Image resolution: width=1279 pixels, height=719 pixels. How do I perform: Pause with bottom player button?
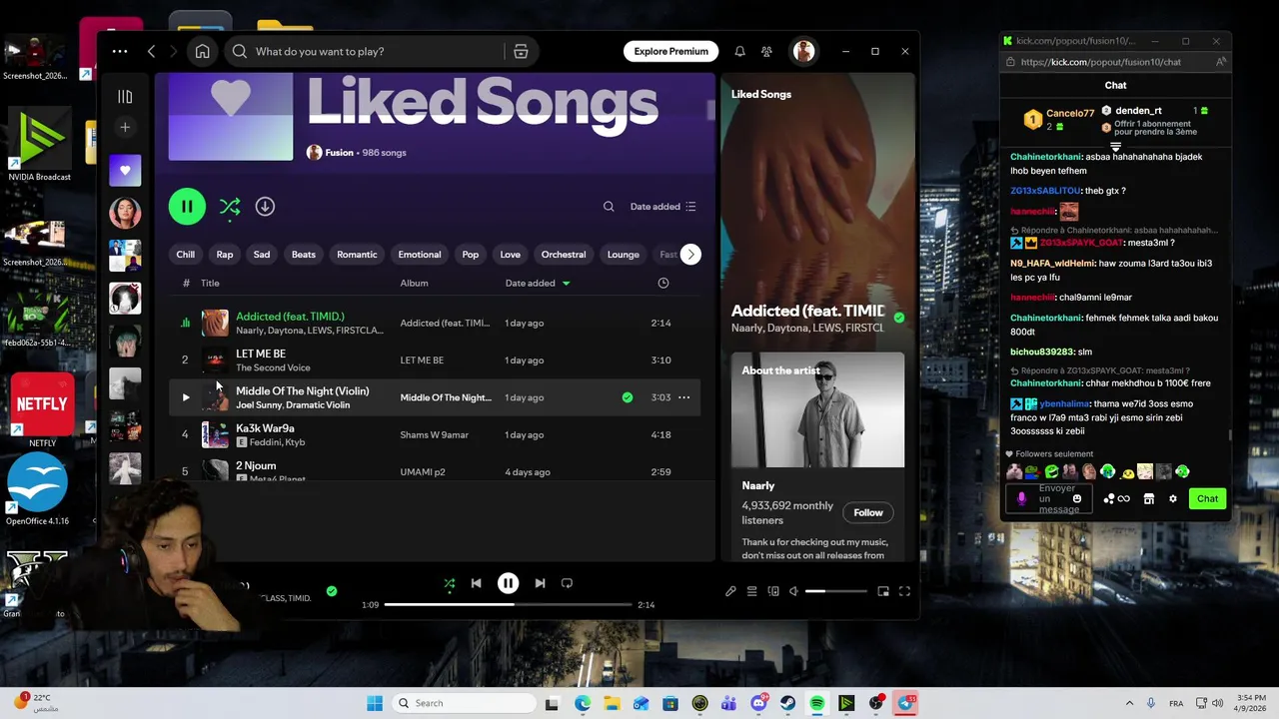pyautogui.click(x=508, y=583)
